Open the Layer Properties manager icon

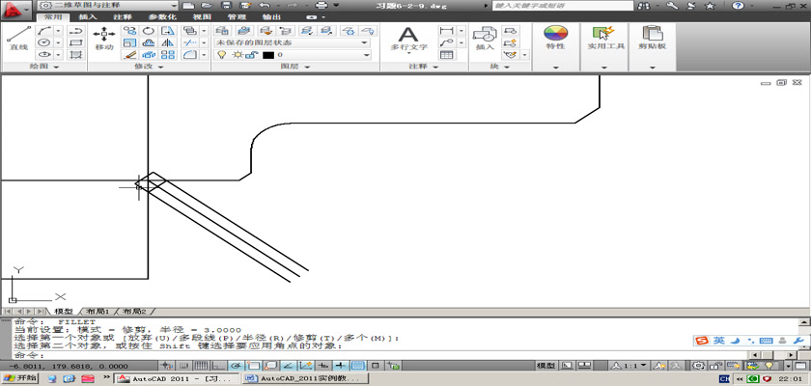222,31
